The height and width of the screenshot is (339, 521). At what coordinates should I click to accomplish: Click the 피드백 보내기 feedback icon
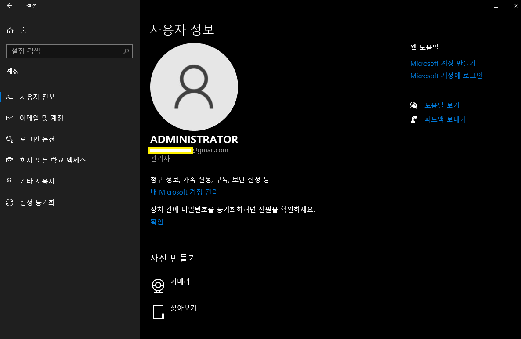(x=413, y=119)
